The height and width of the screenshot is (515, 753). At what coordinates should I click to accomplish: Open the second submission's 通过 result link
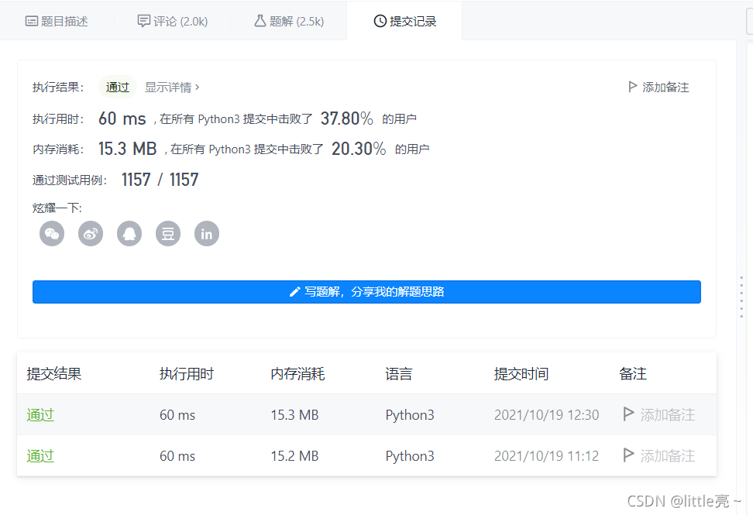pyautogui.click(x=40, y=456)
